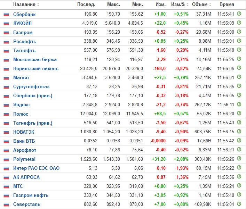Open the НОВАТЭК stock link
Screen dimensions: 246x209
tap(24, 132)
